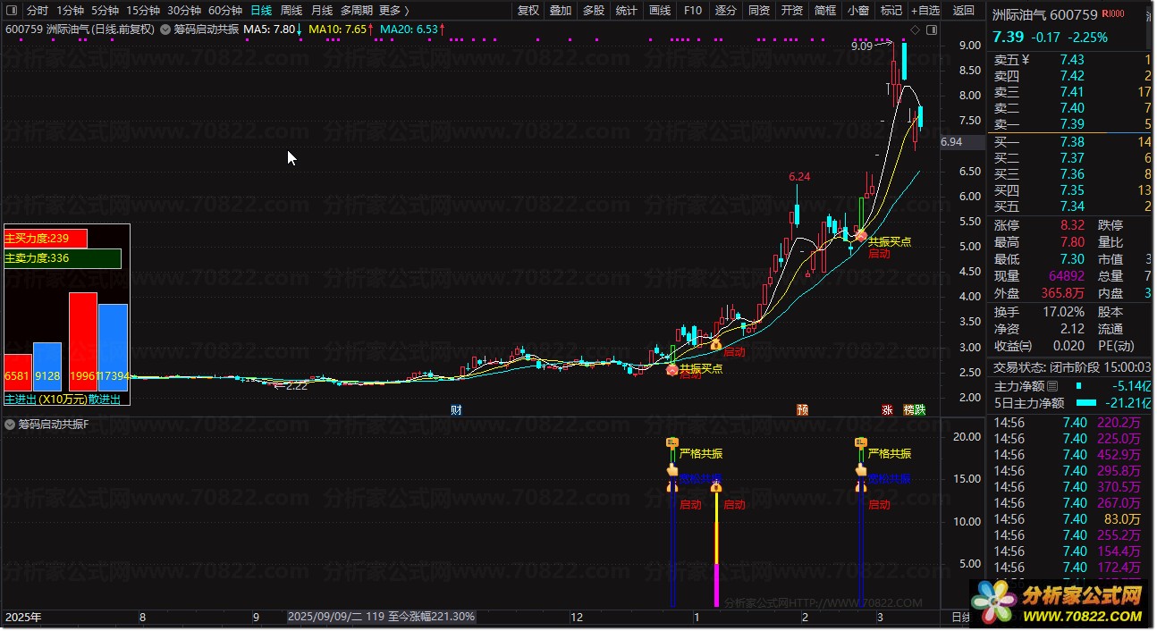
Task: Click the 小窗 mini-window button
Action: pos(858,11)
